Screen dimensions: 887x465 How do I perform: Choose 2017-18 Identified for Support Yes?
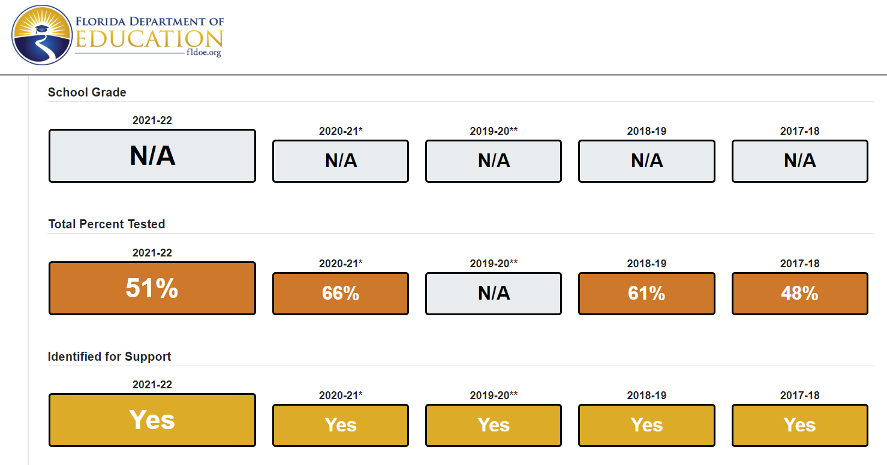pos(800,425)
